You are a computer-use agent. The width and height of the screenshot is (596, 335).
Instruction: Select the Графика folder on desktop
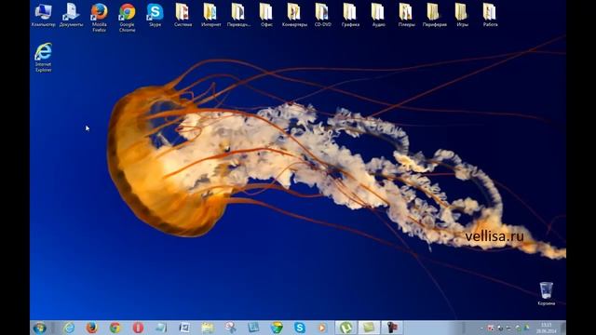pos(350,15)
